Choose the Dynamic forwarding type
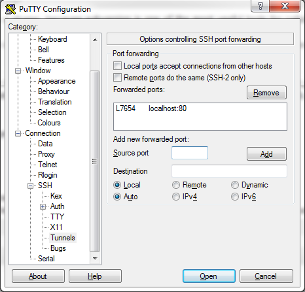Screen dimensions: 305x292 (235, 185)
